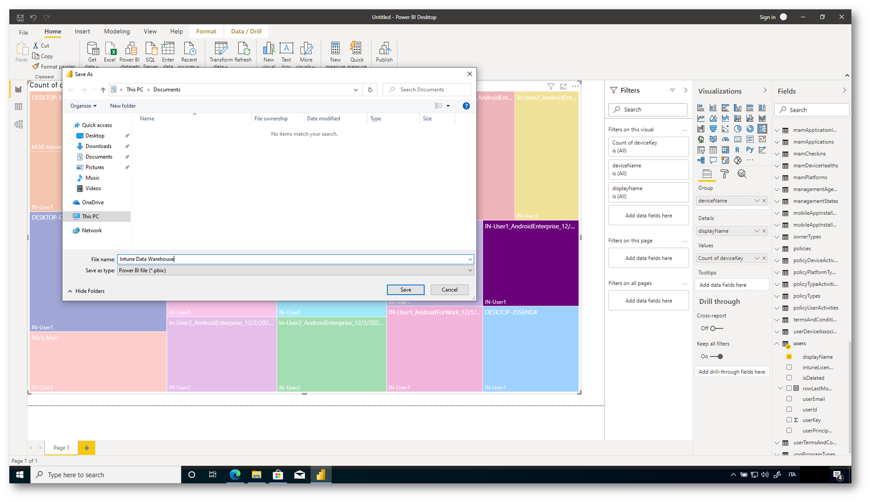Click Transform data in the ribbon
This screenshot has height=502, width=870.
(221, 55)
